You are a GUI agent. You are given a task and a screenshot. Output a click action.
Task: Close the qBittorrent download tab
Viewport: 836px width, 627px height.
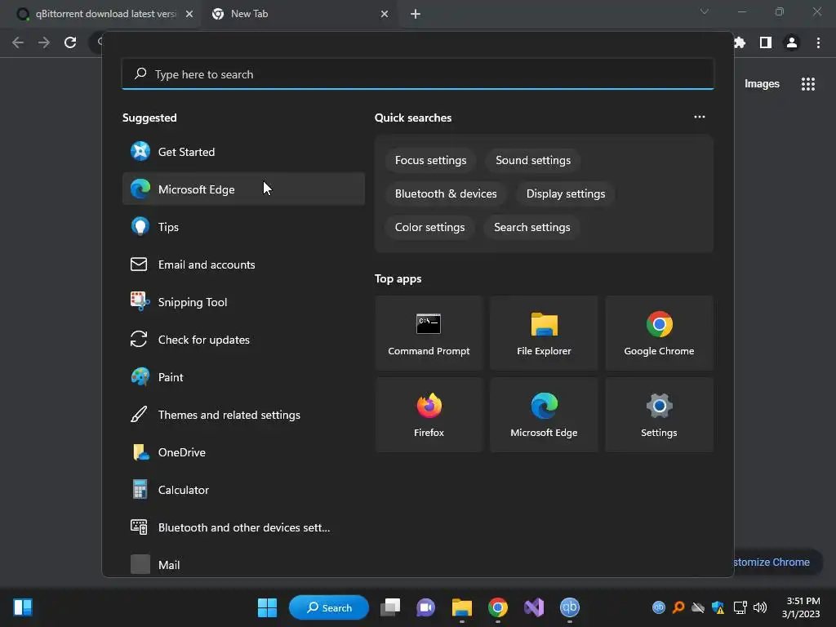coord(189,15)
